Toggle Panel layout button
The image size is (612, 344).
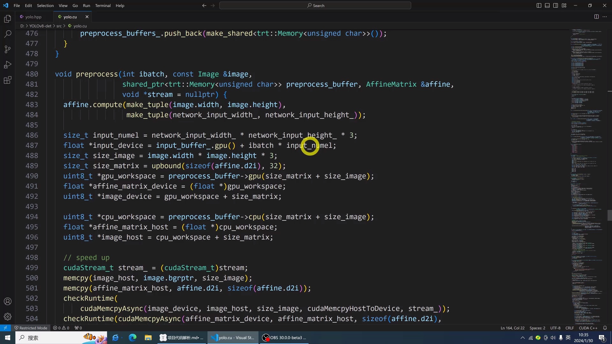point(547,5)
